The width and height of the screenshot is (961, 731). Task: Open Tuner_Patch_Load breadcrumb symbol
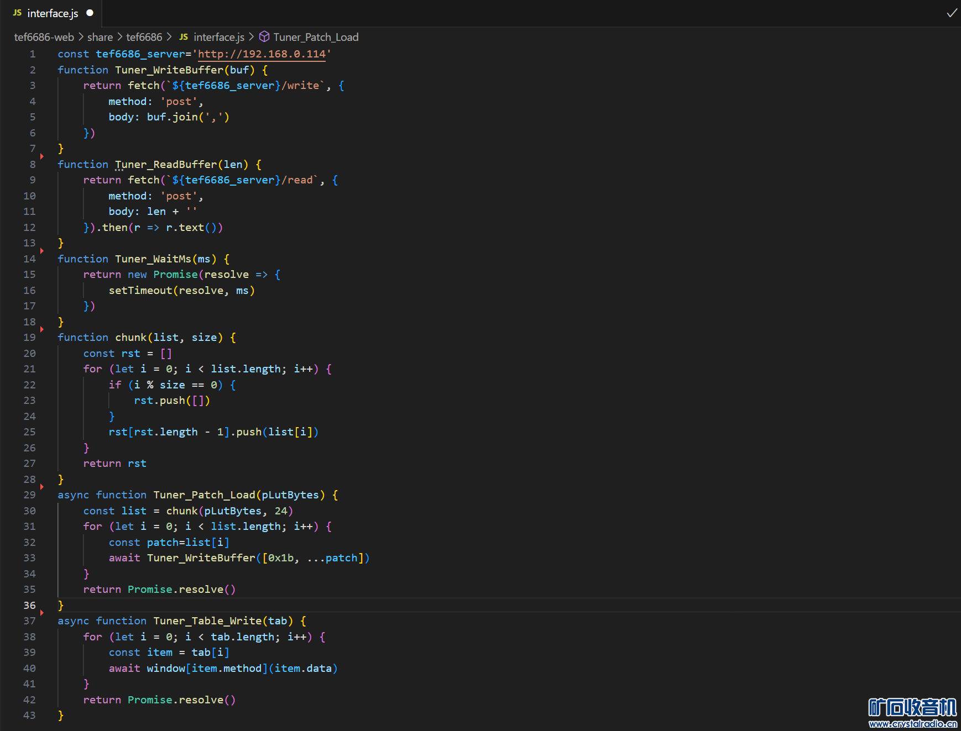point(316,37)
